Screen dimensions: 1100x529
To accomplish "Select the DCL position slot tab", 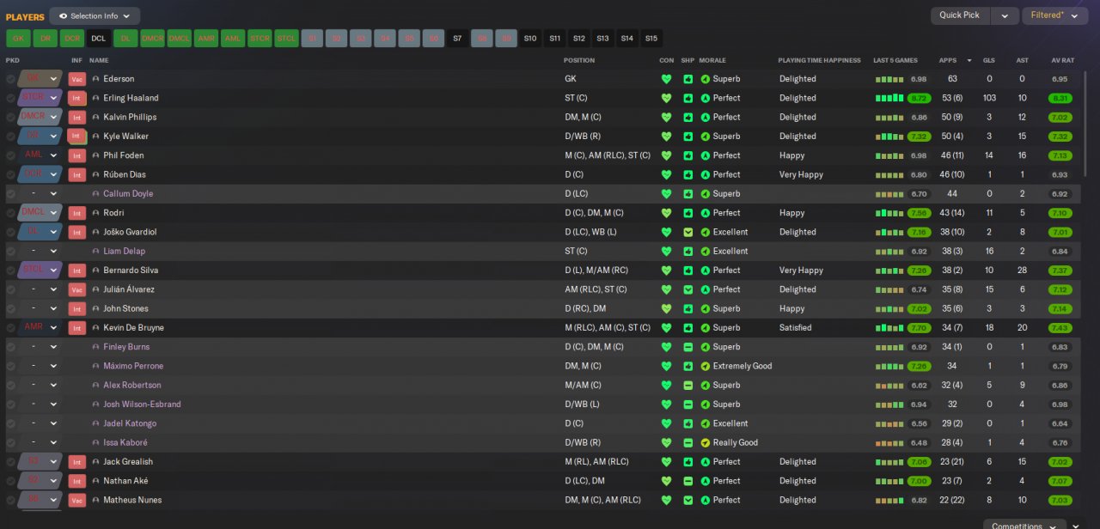I will [99, 39].
